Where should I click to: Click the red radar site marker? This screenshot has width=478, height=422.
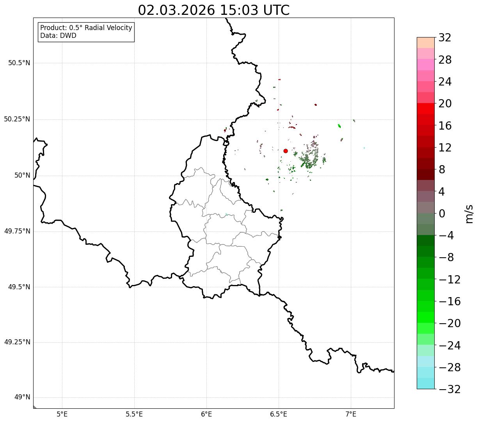point(286,151)
